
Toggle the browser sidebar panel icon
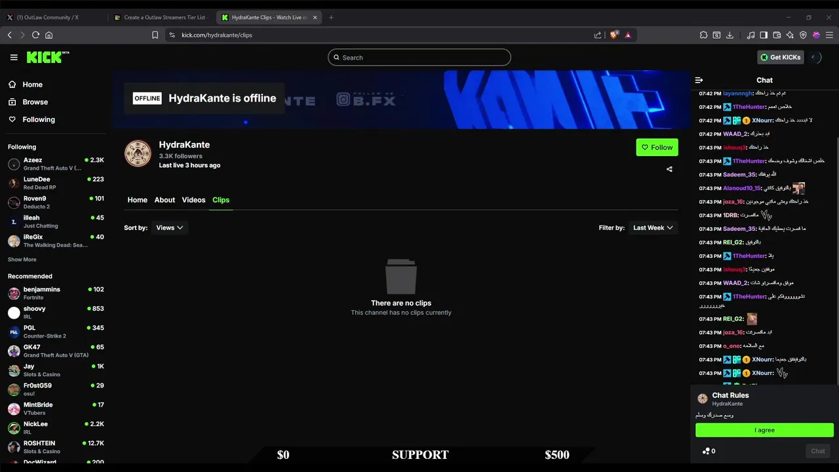click(x=764, y=35)
